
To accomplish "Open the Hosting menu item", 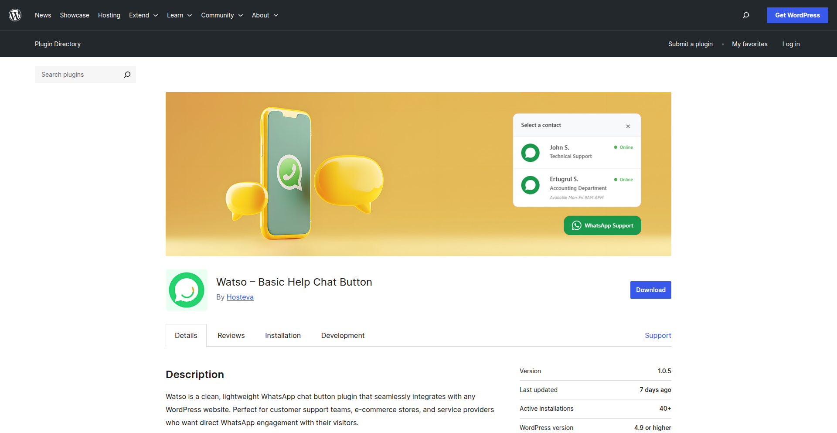I will pyautogui.click(x=109, y=15).
